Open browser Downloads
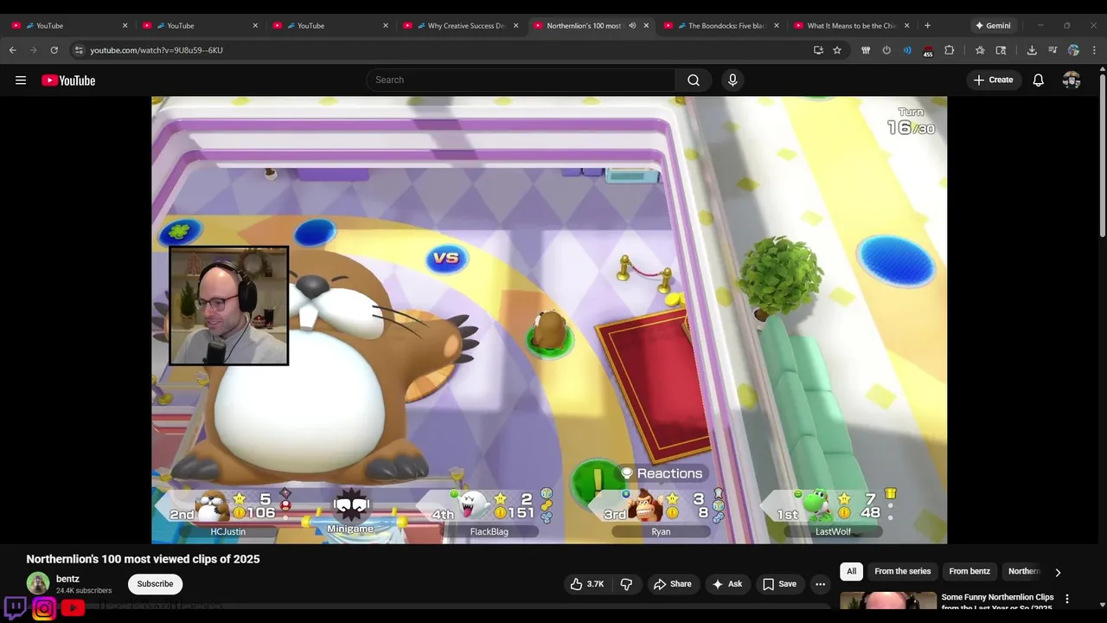Image resolution: width=1107 pixels, height=623 pixels. [x=1032, y=50]
